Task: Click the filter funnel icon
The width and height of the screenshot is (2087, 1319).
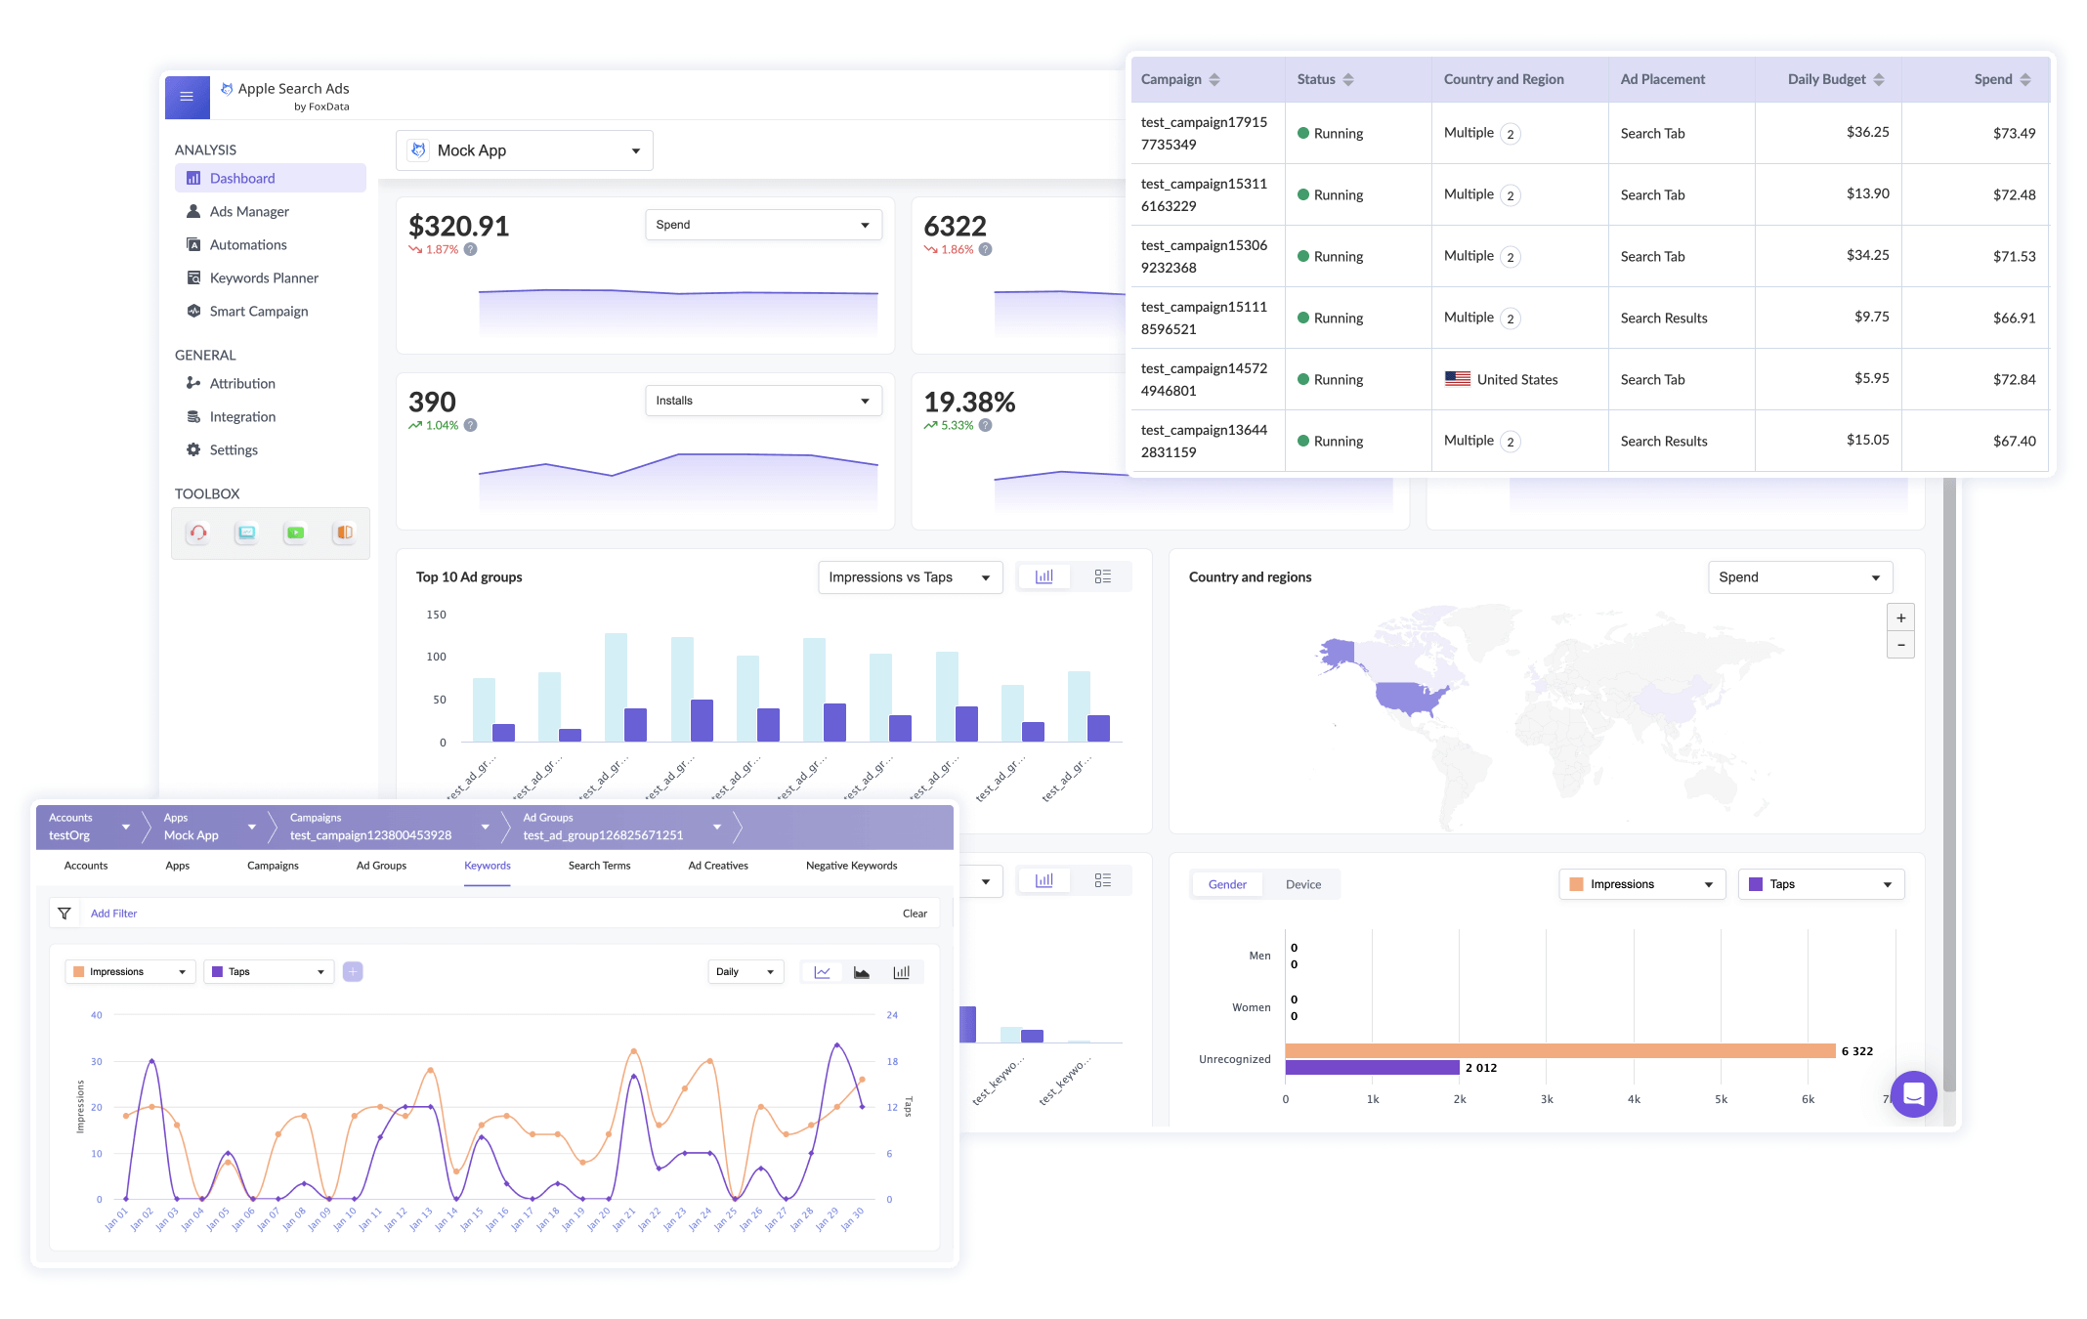Action: (64, 914)
